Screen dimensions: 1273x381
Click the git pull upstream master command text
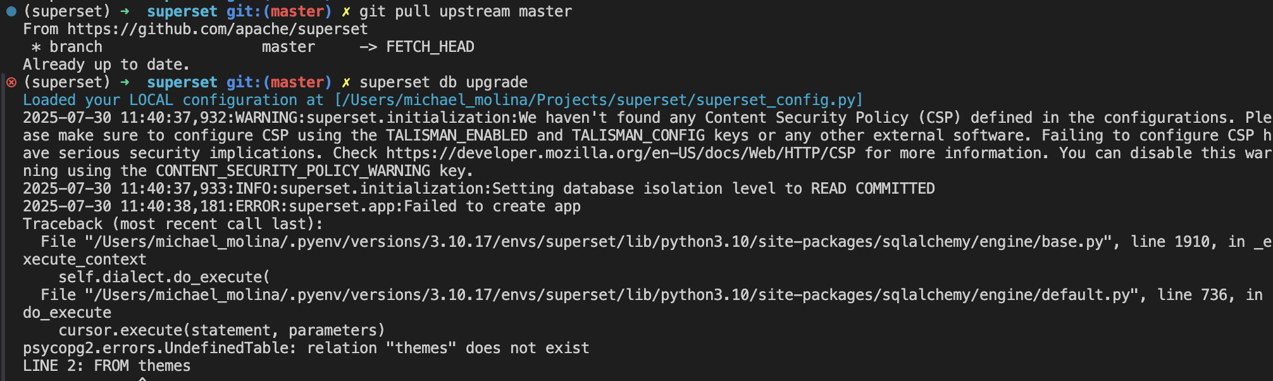[466, 11]
